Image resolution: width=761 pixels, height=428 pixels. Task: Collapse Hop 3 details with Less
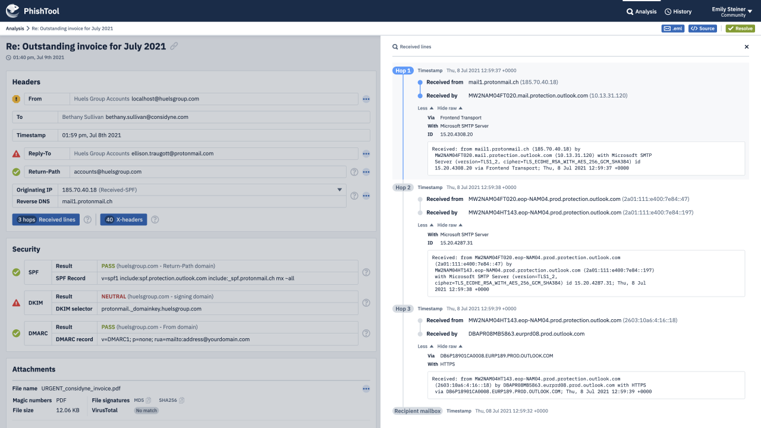pyautogui.click(x=425, y=347)
